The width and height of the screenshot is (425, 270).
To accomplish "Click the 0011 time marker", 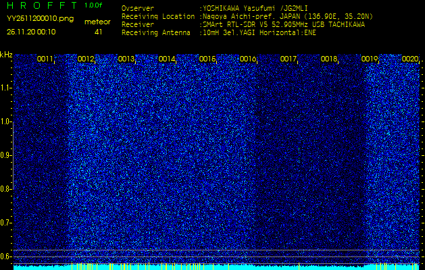I will (x=45, y=59).
